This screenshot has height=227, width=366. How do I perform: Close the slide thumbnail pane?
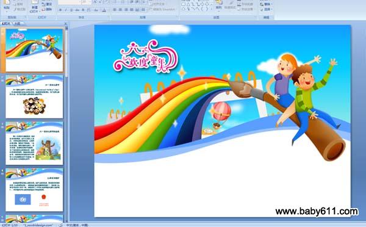point(66,24)
